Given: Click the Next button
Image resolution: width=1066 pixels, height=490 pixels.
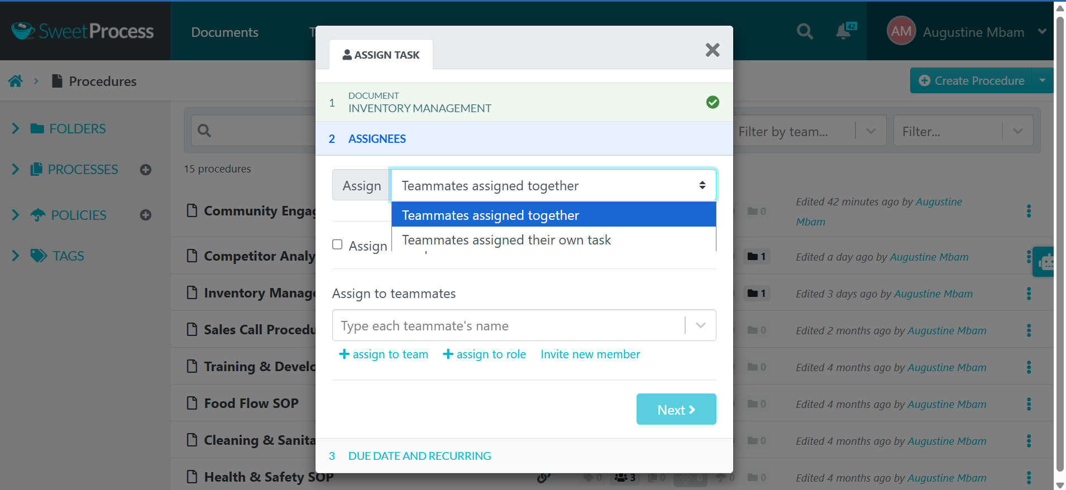Looking at the screenshot, I should 676,409.
